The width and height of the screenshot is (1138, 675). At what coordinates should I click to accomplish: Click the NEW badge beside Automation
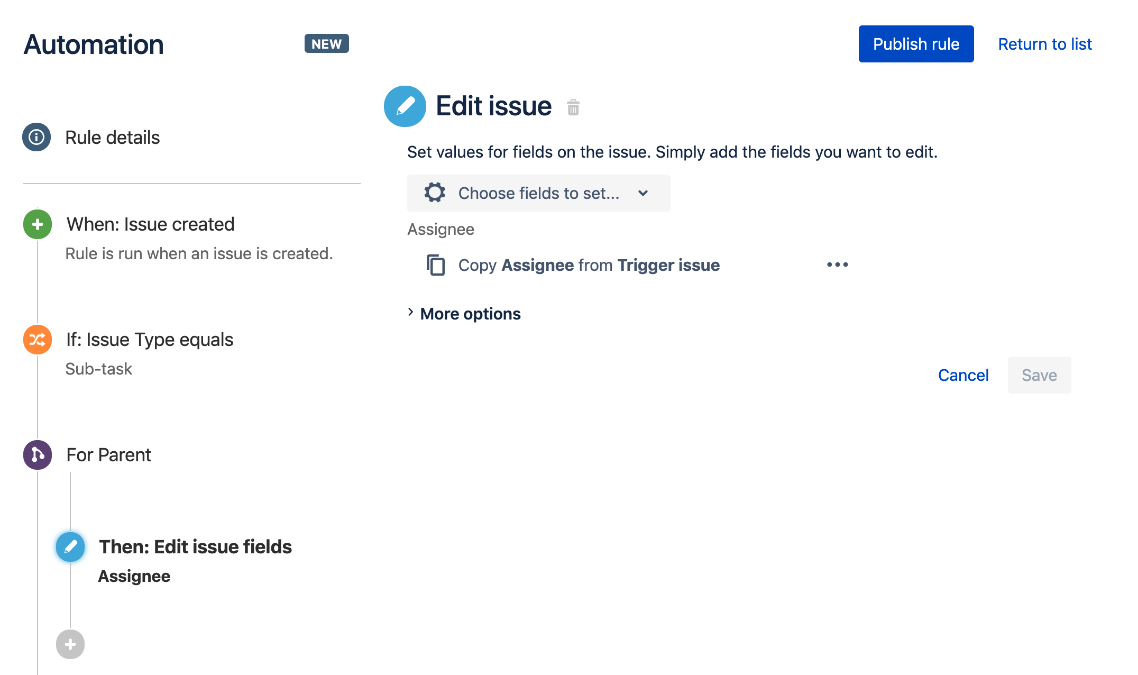coord(327,44)
